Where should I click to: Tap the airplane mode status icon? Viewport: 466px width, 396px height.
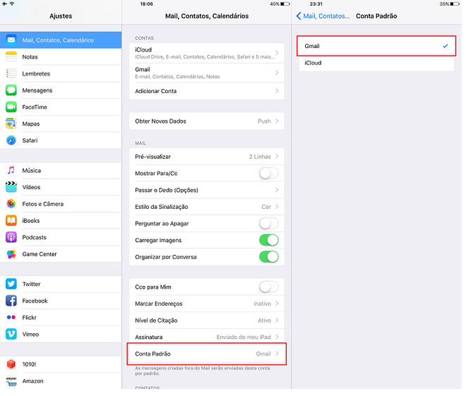click(4, 4)
